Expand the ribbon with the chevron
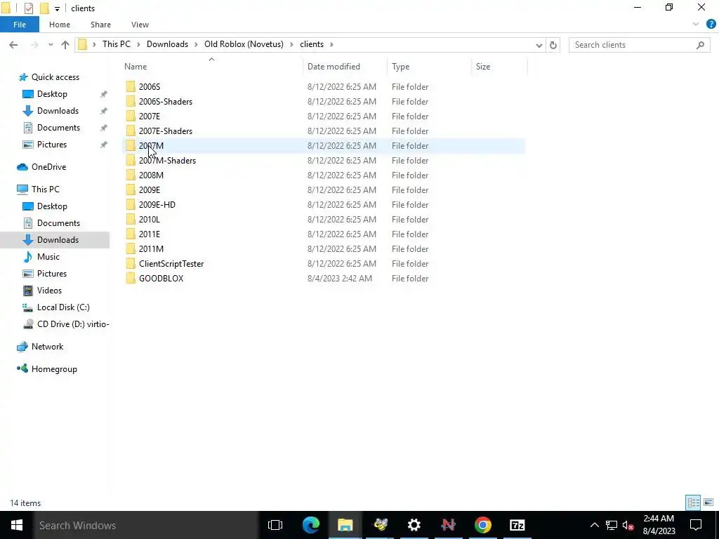The height and width of the screenshot is (539, 719). 696,25
